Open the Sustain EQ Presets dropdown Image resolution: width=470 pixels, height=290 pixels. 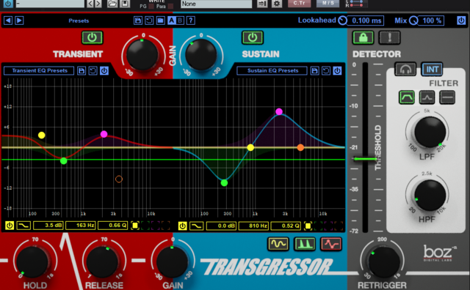[x=272, y=71]
